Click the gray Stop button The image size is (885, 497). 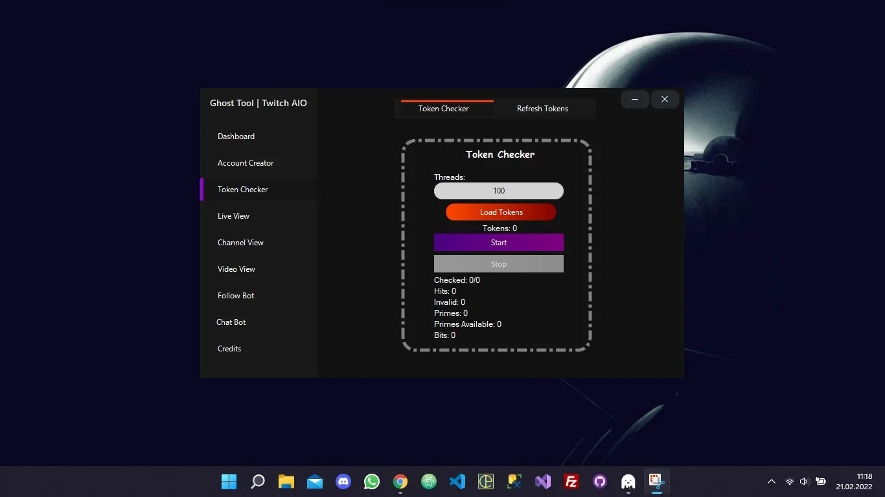click(499, 264)
